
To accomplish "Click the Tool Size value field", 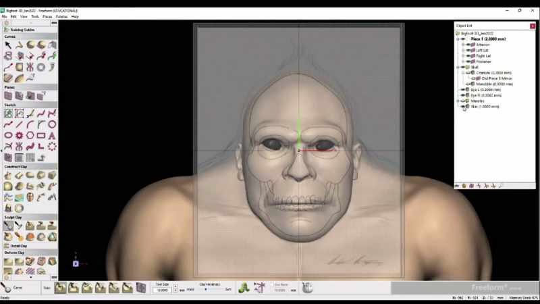I will point(162,290).
